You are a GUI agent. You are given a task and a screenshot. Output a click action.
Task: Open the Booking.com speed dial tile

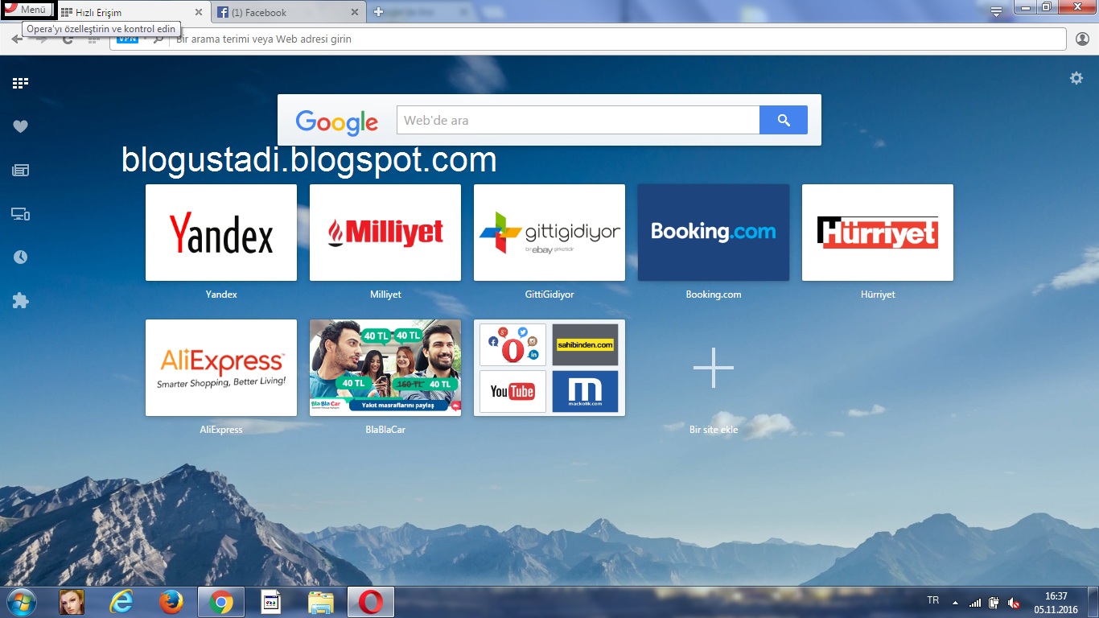tap(714, 233)
